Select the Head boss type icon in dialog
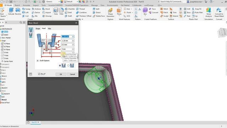The image size is (227, 128). click(31, 30)
